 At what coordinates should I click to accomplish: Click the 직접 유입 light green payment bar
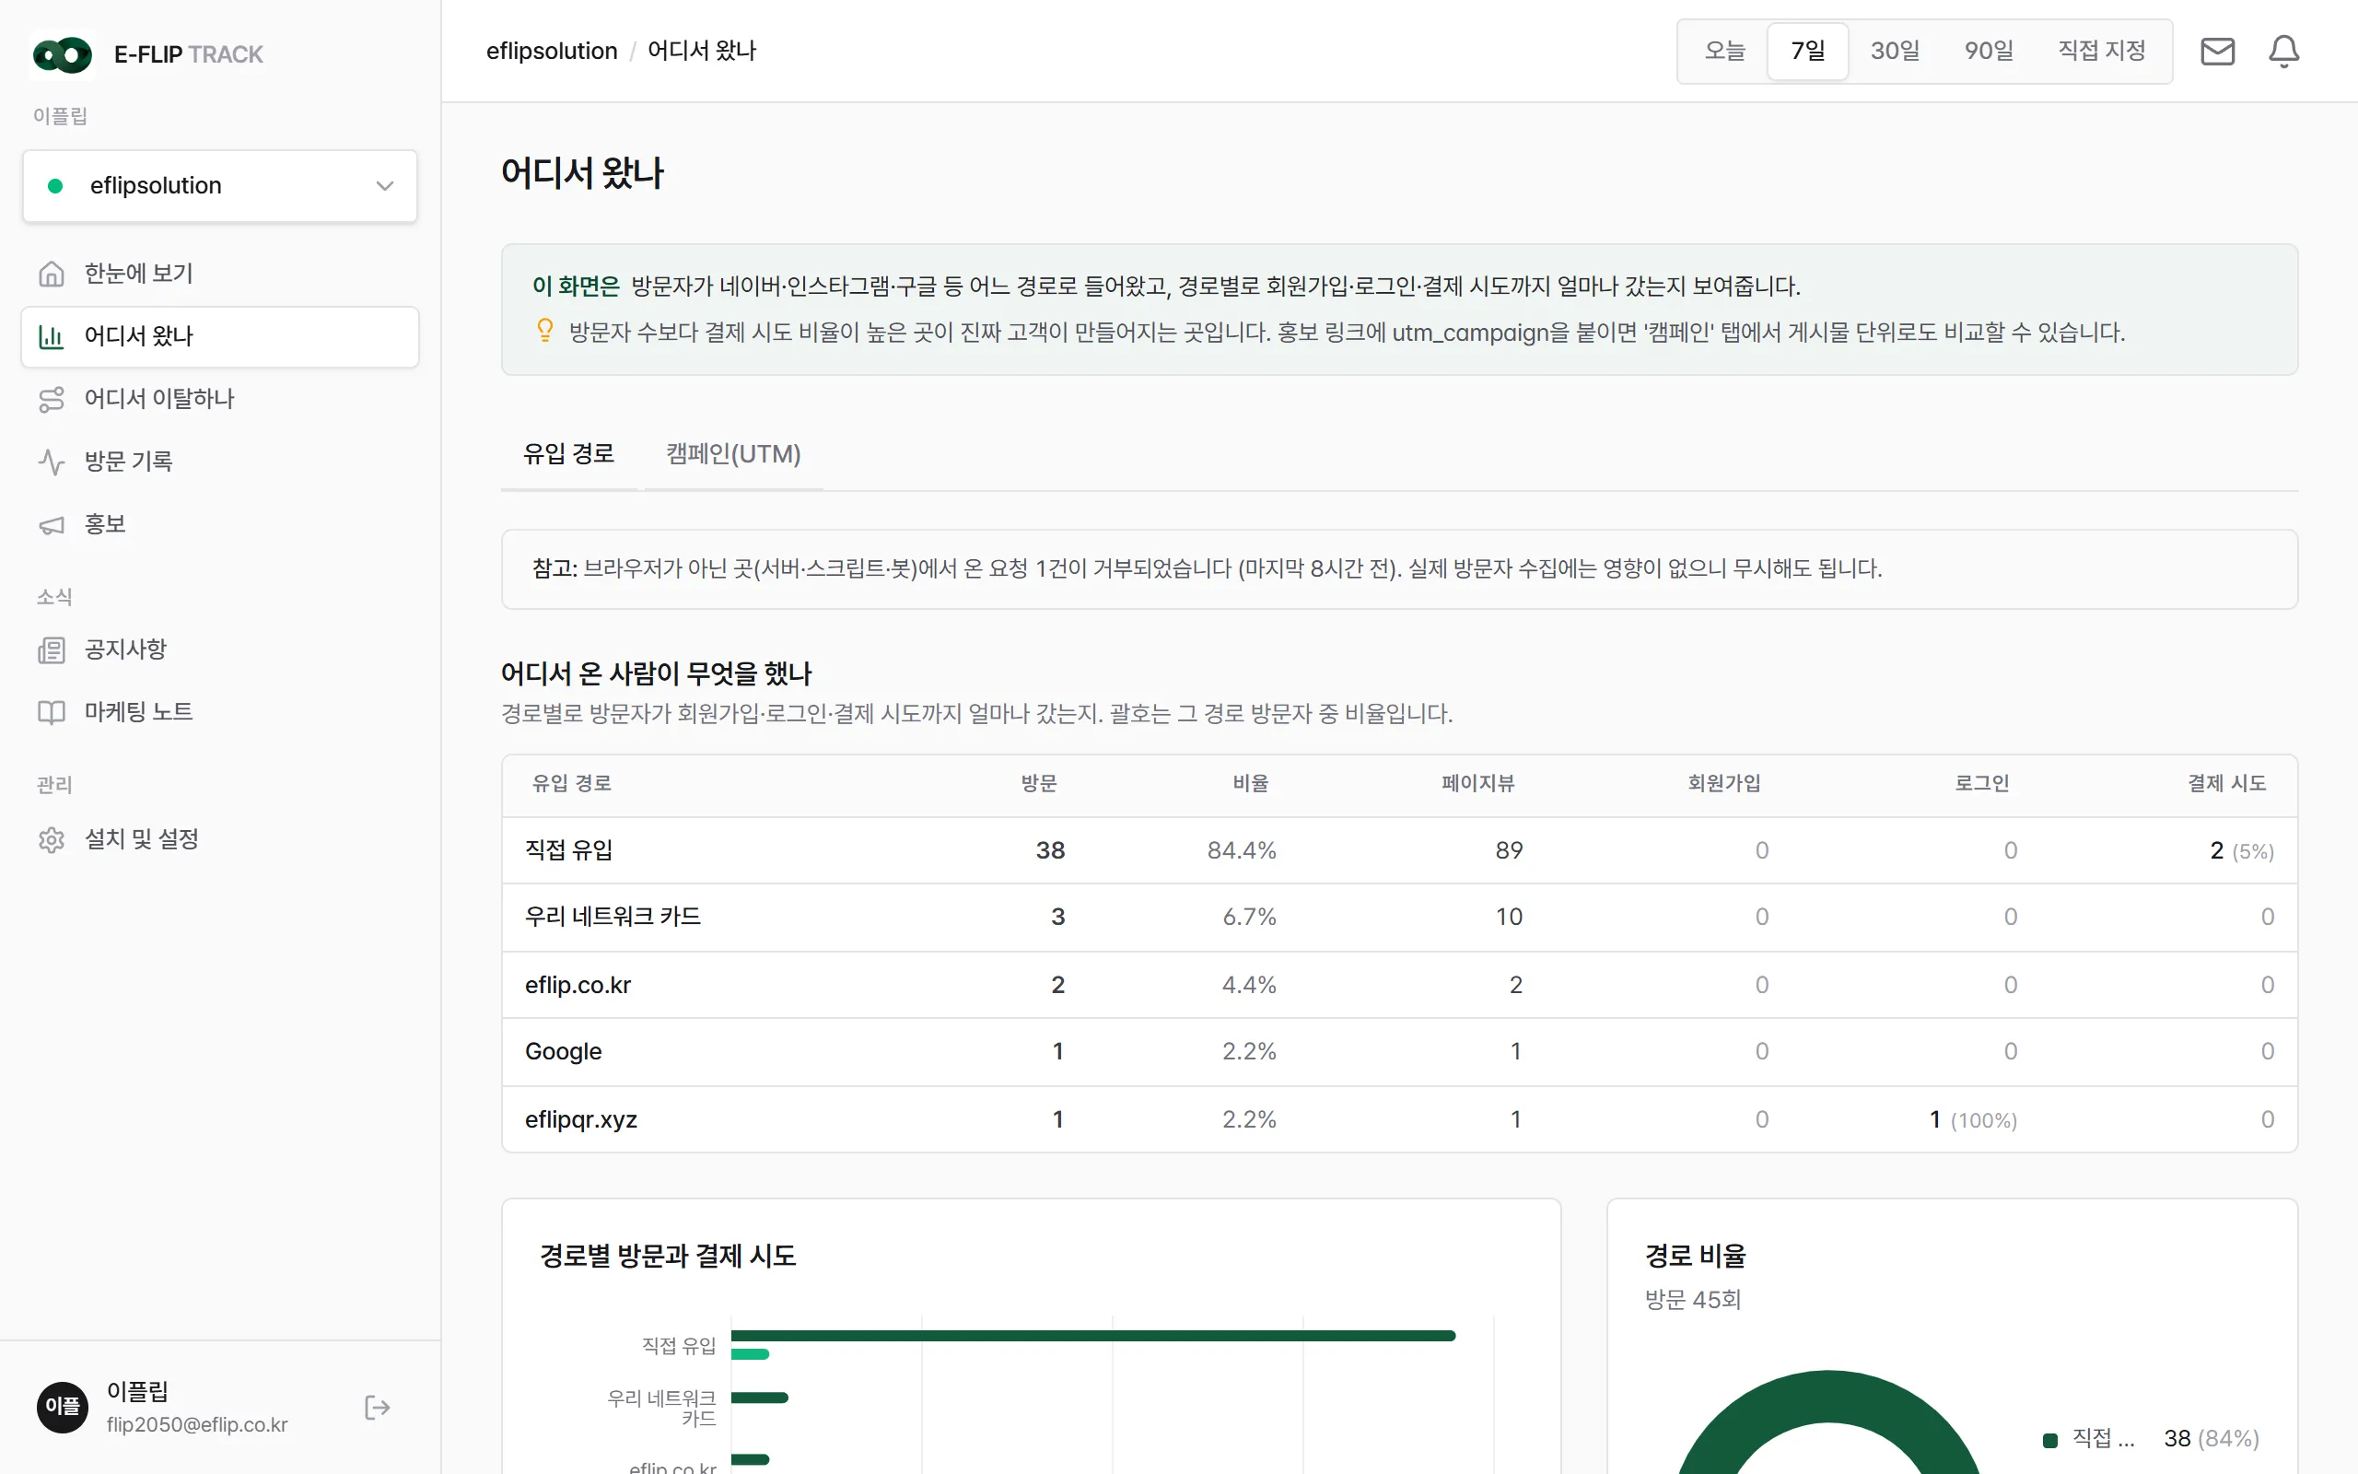click(x=751, y=1354)
